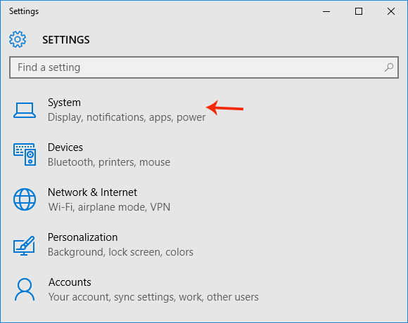Screen dimensions: 408x323
Task: Click the System laptop icon
Action: click(x=25, y=110)
